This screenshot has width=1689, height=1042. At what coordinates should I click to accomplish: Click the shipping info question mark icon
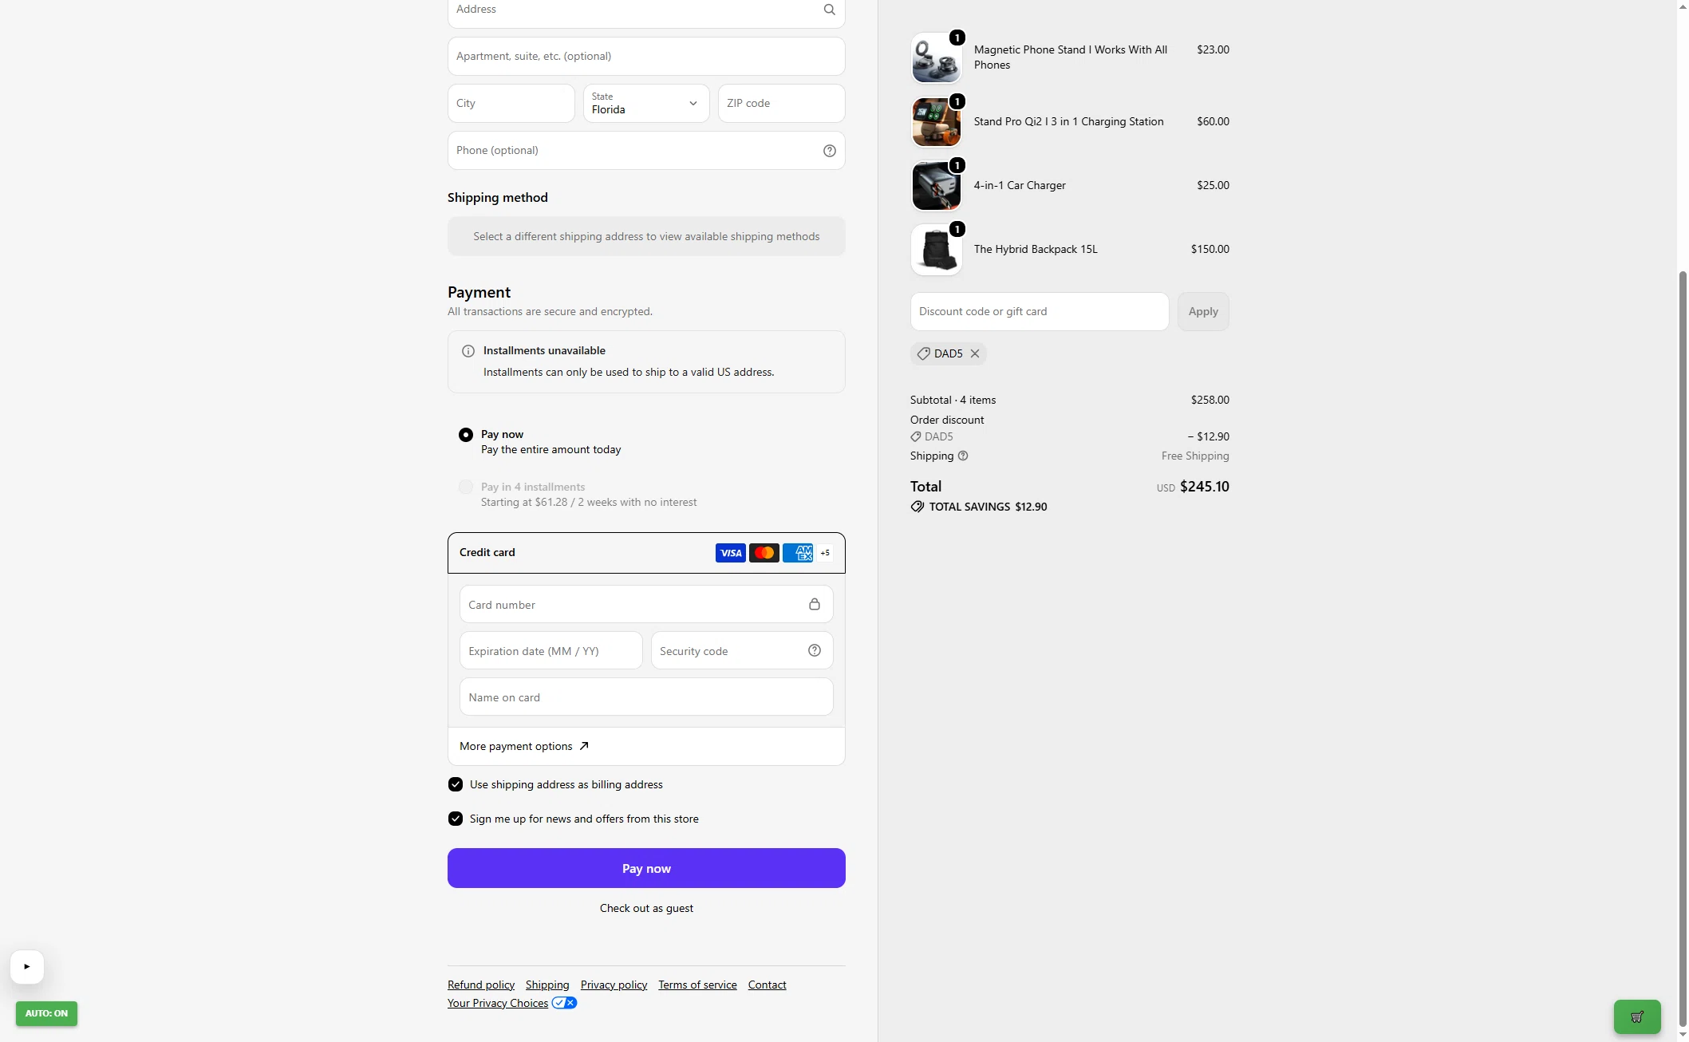[x=963, y=456]
